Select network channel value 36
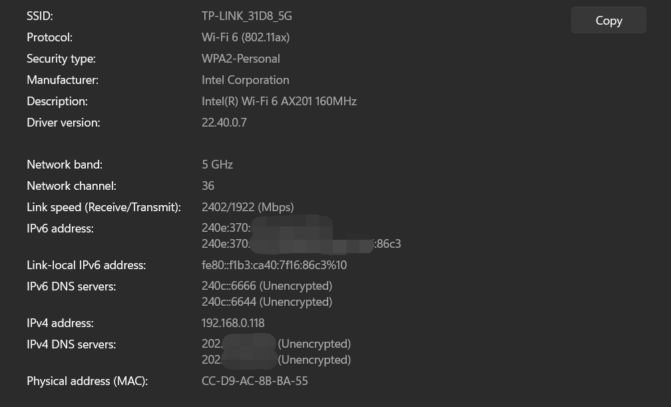This screenshot has width=671, height=407. (208, 186)
